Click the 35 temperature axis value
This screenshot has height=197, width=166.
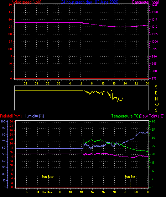[x=153, y=130]
